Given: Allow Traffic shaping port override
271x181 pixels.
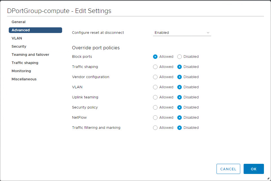Looking at the screenshot, I should coord(155,67).
